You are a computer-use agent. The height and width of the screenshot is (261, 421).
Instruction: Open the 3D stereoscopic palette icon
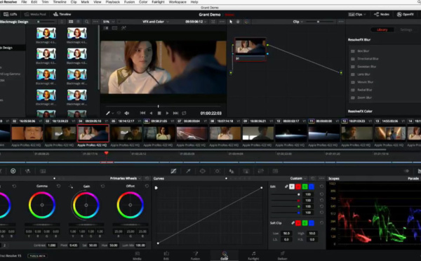(275, 171)
